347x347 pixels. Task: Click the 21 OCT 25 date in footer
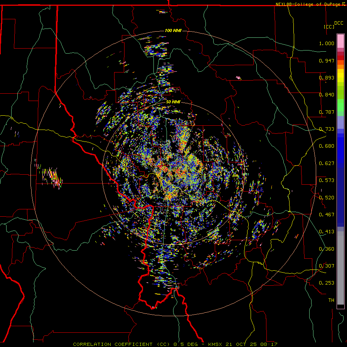tap(242, 344)
